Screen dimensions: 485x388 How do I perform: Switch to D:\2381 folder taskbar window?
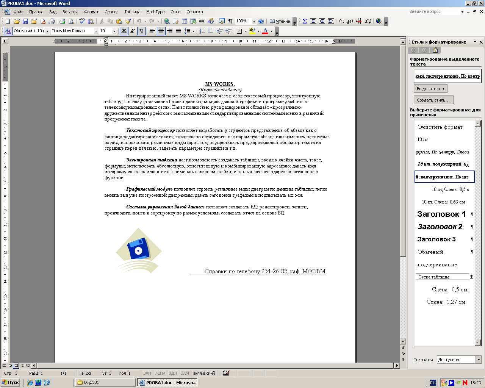click(105, 383)
